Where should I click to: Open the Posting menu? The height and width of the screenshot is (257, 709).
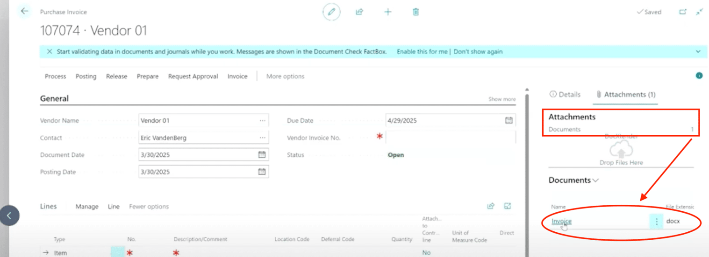[x=86, y=76]
